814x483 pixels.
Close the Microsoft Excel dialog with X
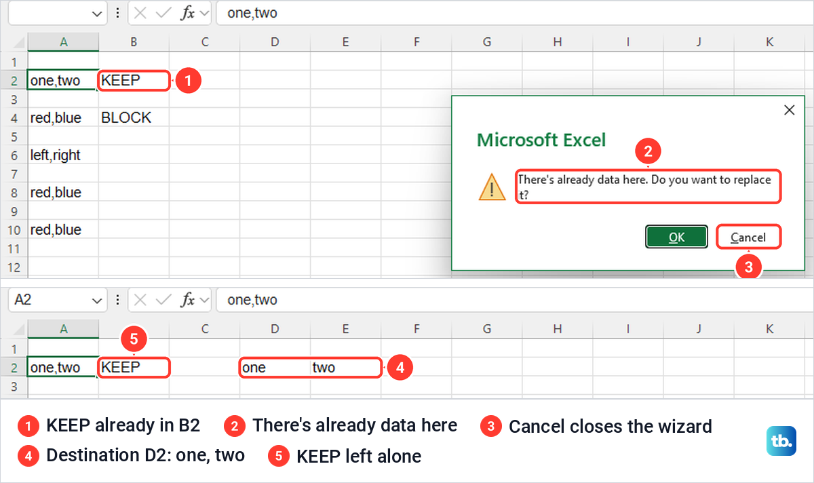pos(789,110)
